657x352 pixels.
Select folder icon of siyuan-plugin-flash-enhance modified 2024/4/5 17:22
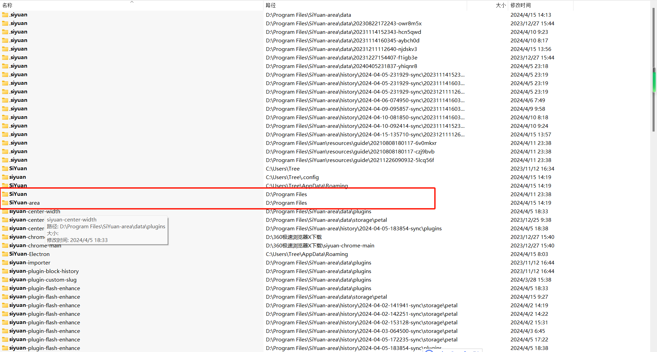click(5, 340)
